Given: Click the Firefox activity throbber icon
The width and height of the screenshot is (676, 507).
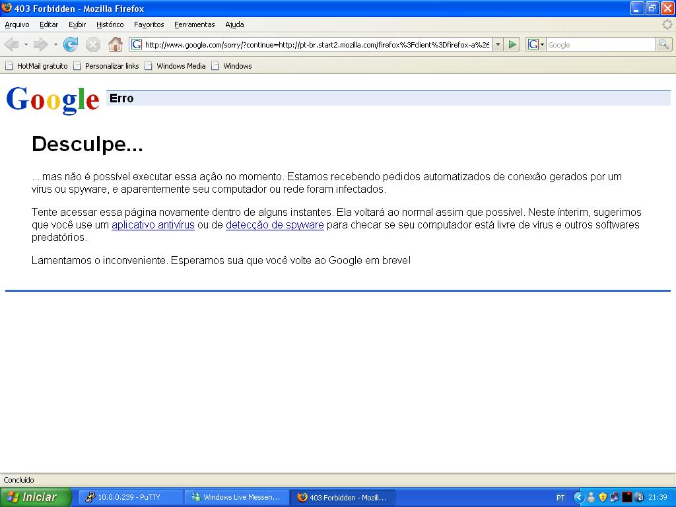Looking at the screenshot, I should (667, 24).
